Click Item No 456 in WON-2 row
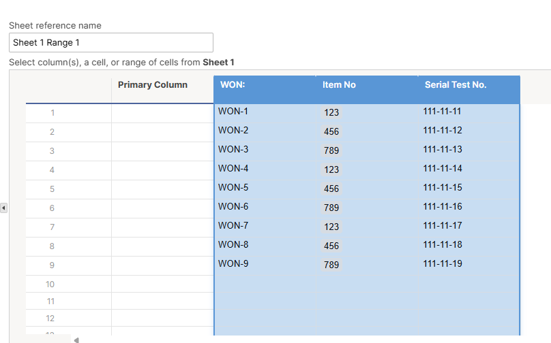 (x=331, y=131)
